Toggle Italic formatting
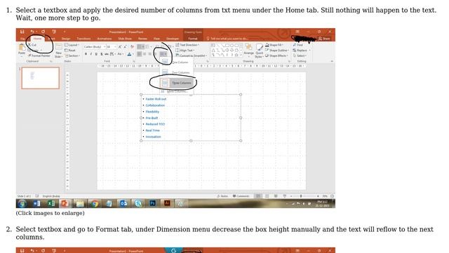This screenshot has height=253, width=449. click(91, 54)
